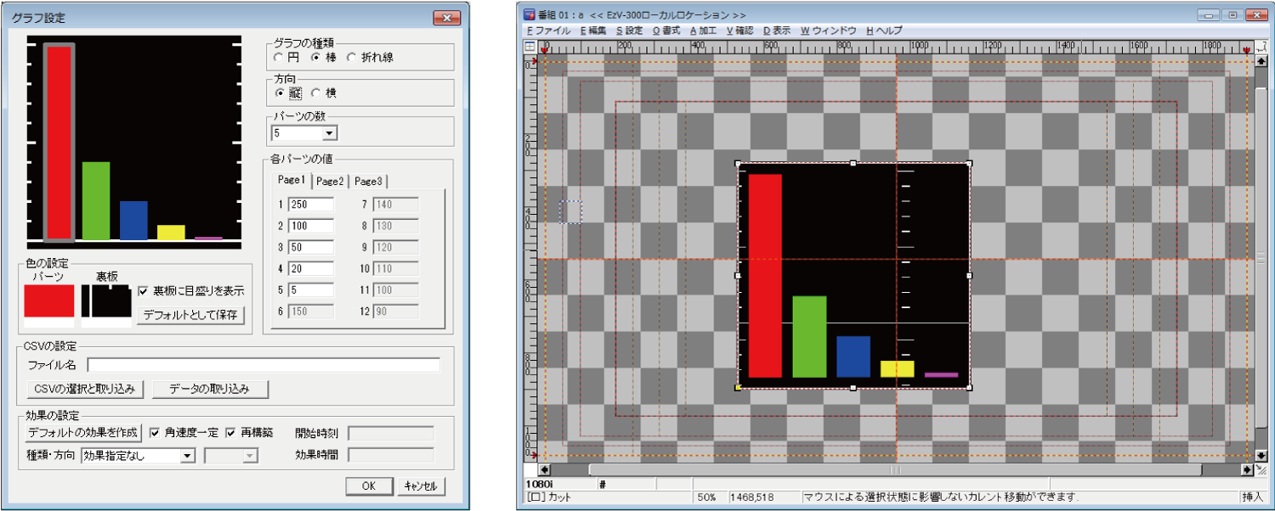Toggle the 裏板に目盛りを表示 checkbox
Screen dimensions: 1275x511
(144, 291)
